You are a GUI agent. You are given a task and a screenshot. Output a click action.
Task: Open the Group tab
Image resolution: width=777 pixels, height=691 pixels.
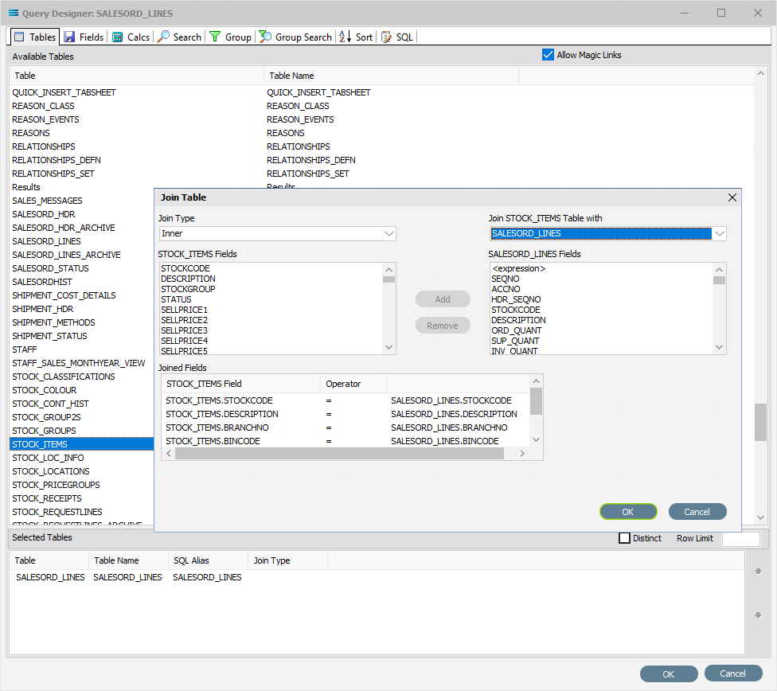coord(230,37)
